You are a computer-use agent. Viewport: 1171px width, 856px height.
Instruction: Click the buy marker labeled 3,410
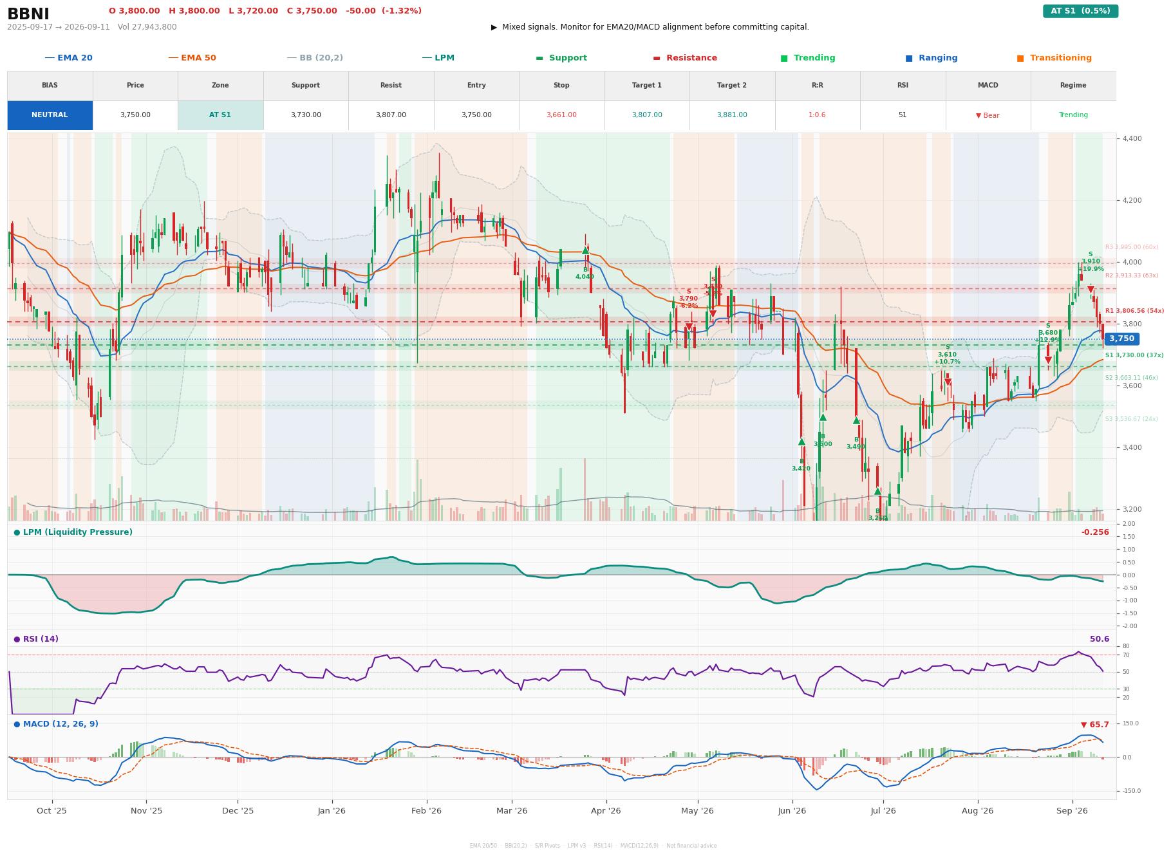[x=801, y=442]
